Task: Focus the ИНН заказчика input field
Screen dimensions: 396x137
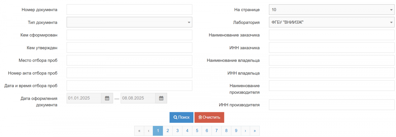Action: [331, 48]
